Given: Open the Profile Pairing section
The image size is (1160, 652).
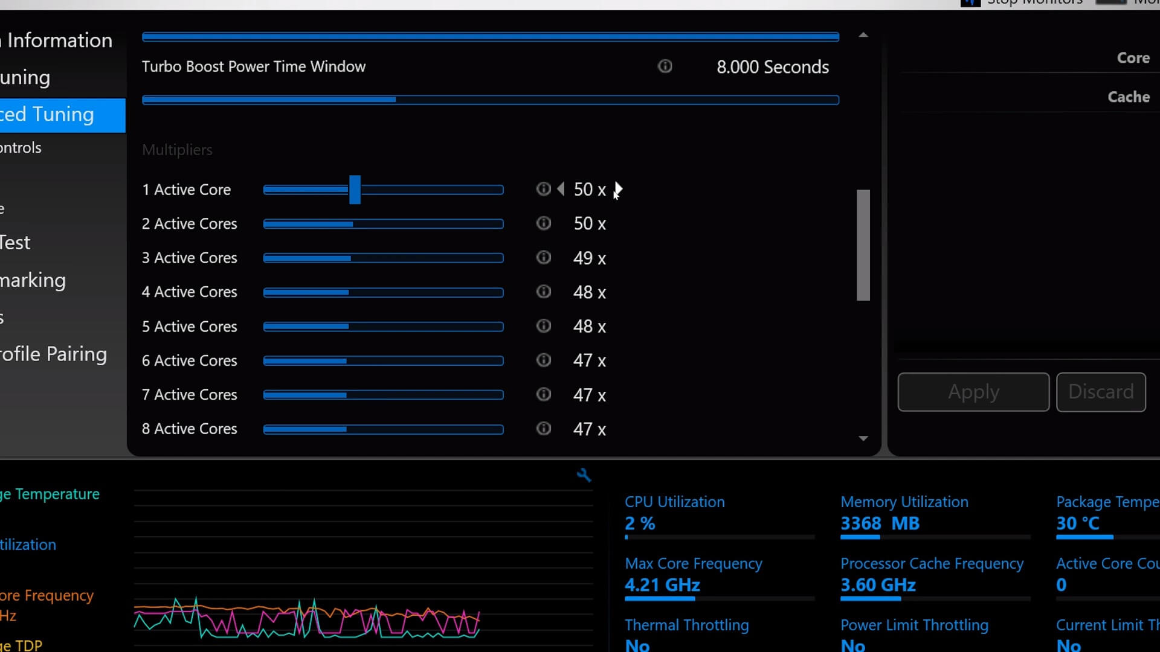Looking at the screenshot, I should tap(54, 354).
